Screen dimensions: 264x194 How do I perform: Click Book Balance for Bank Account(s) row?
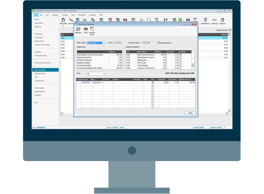[99, 55]
